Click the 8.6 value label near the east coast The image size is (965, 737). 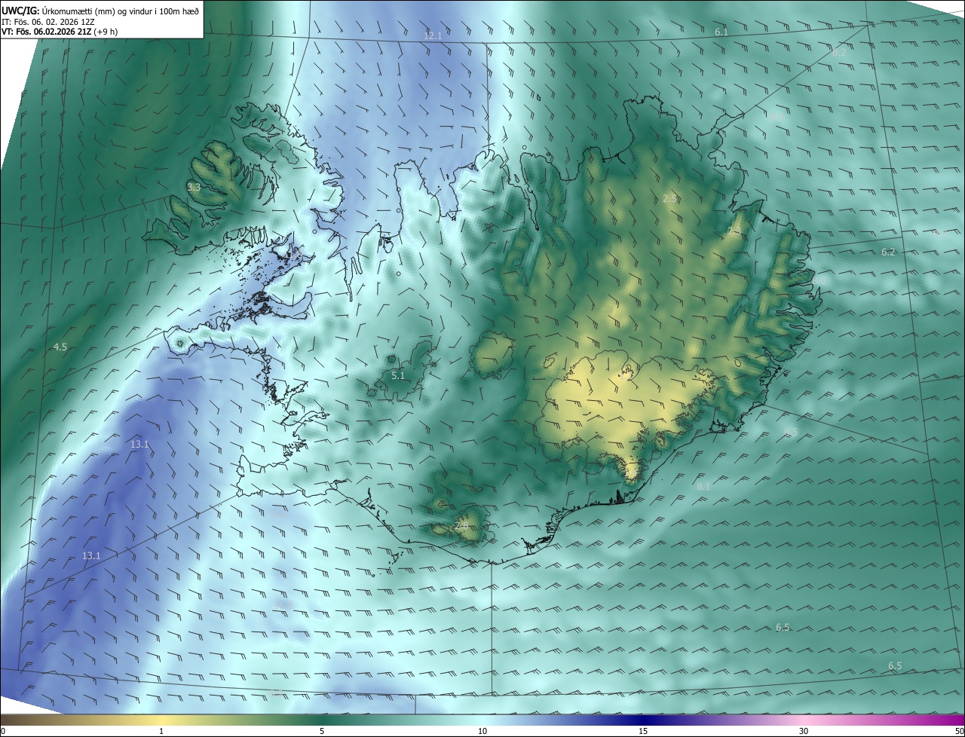(x=819, y=281)
